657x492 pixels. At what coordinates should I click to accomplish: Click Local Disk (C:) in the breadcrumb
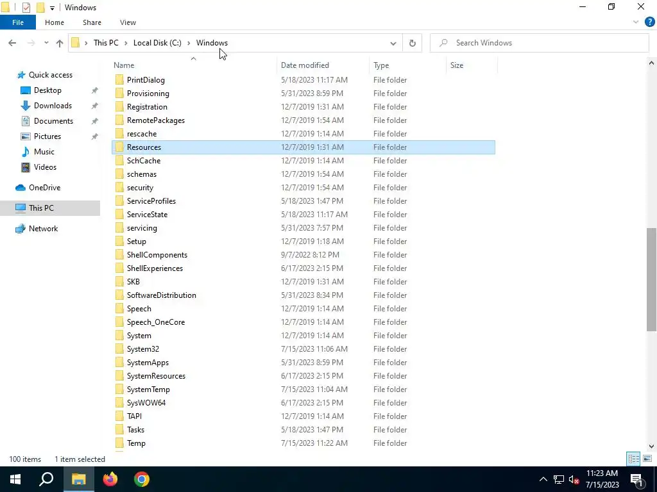pos(157,43)
